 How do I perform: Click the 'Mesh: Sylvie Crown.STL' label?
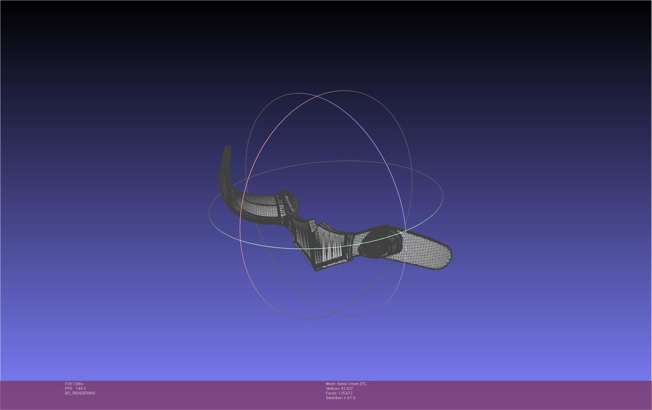[346, 384]
